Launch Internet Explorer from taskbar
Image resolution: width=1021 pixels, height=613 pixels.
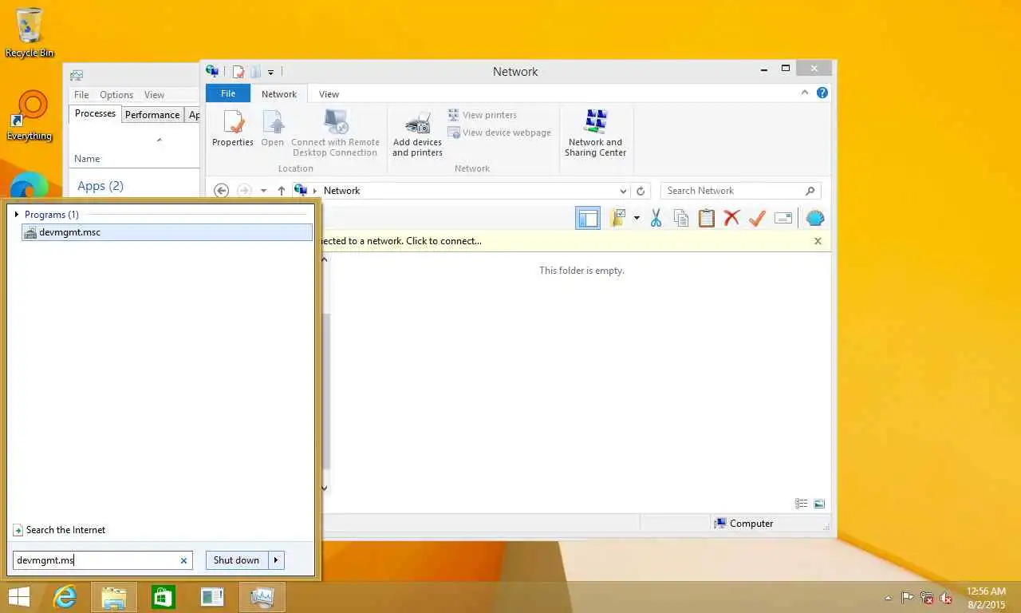pyautogui.click(x=65, y=597)
